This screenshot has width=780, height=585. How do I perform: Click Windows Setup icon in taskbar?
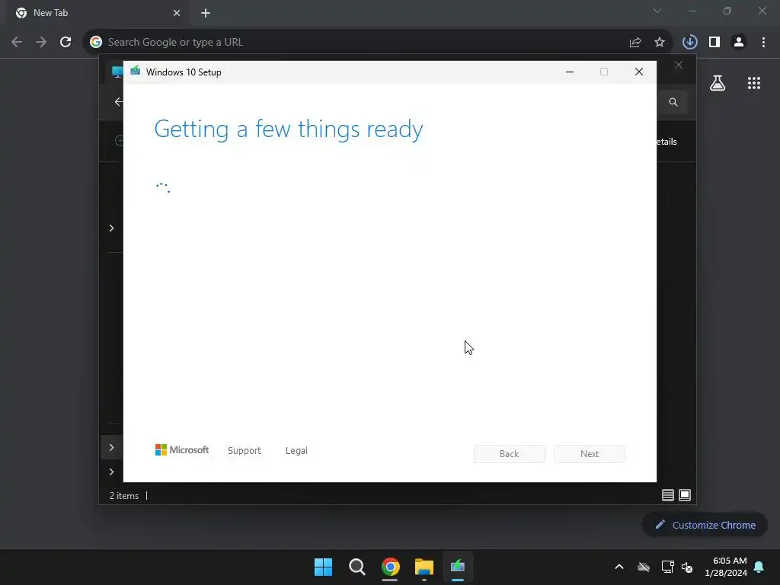tap(458, 567)
